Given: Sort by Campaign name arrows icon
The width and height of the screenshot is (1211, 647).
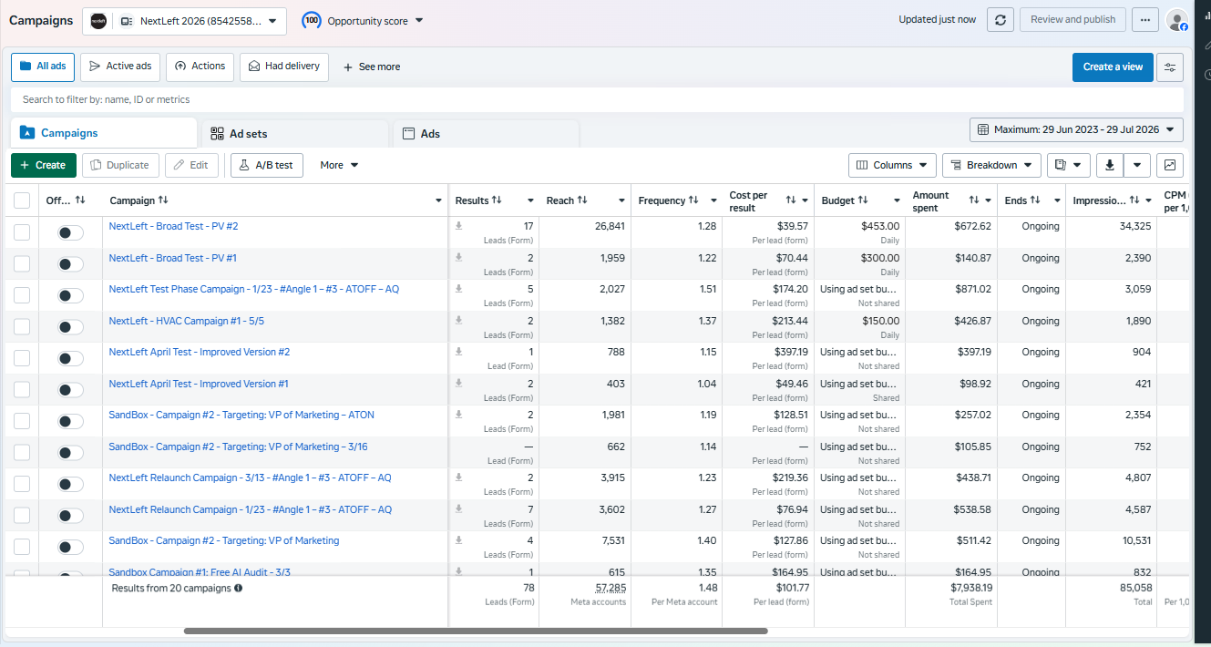Looking at the screenshot, I should tap(163, 200).
